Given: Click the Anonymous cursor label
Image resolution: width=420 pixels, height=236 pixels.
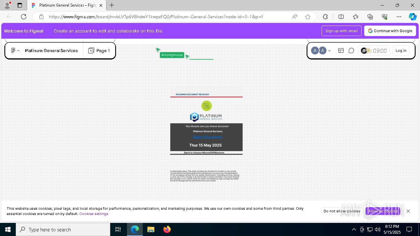Looking at the screenshot, I should click(172, 55).
